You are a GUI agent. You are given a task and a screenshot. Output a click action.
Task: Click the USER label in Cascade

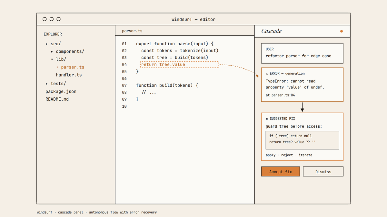pyautogui.click(x=270, y=49)
